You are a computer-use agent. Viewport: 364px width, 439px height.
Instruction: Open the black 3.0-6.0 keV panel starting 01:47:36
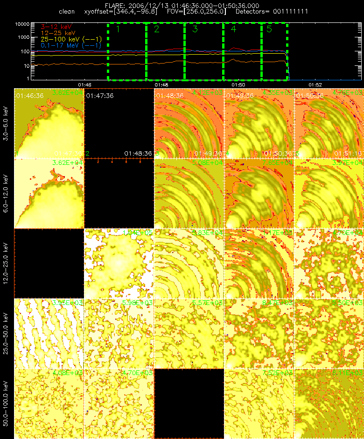pos(119,123)
